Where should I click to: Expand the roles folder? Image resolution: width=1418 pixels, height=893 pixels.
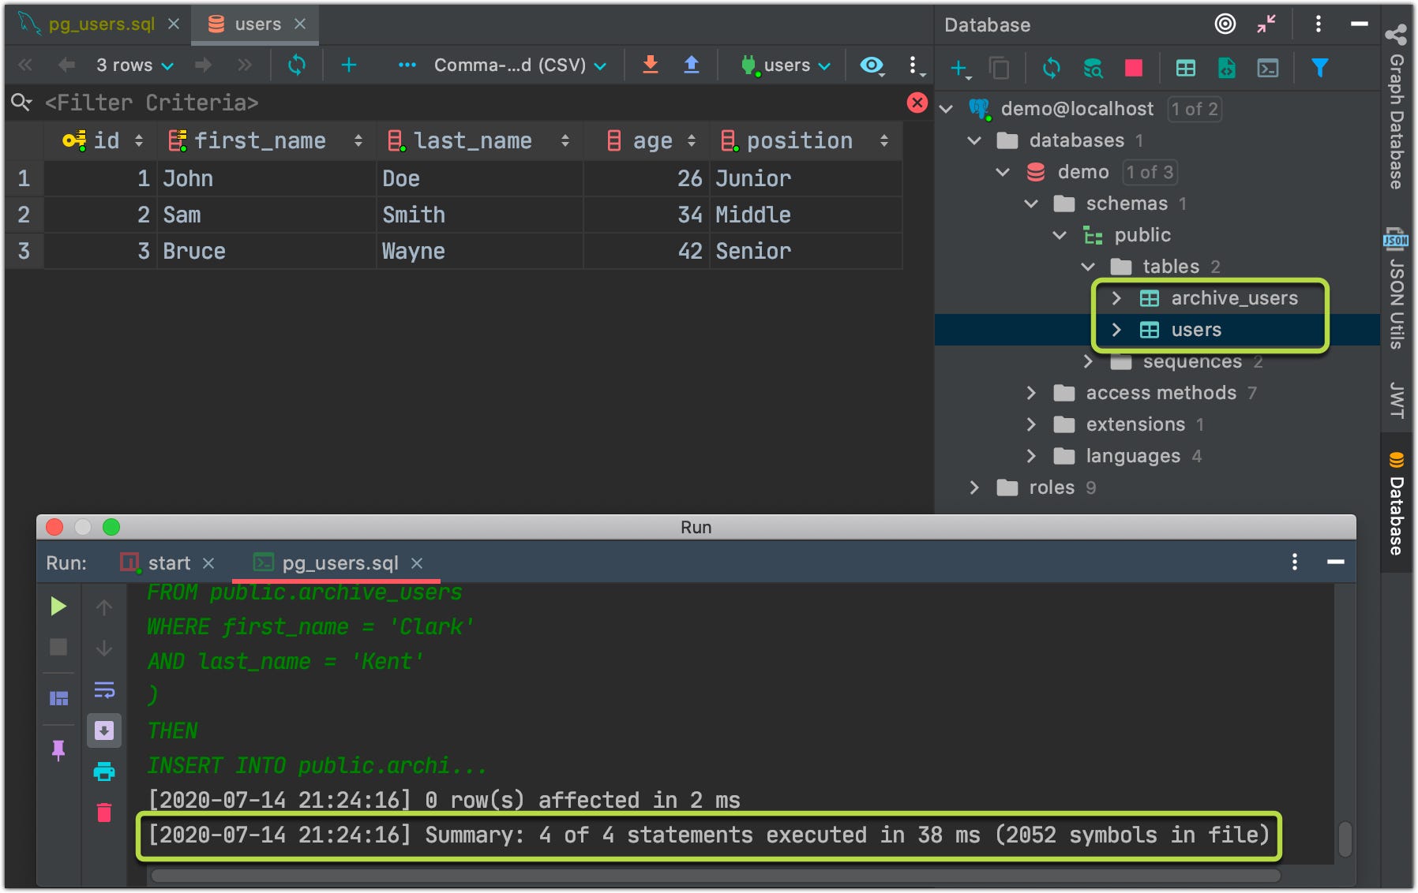coord(974,488)
